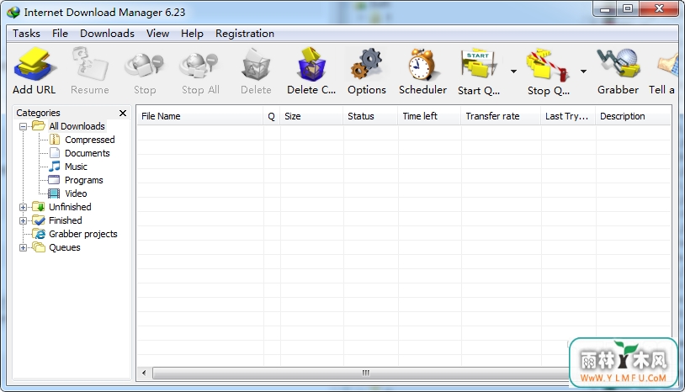Viewport: 685px width, 392px height.
Task: Click the IDM title bar app icon
Action: point(13,13)
